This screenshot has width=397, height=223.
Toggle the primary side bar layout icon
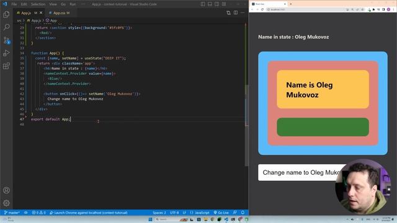tap(203, 4)
